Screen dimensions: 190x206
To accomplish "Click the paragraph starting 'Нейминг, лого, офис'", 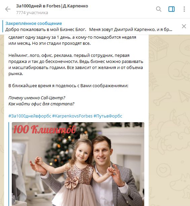I will (76, 65).
